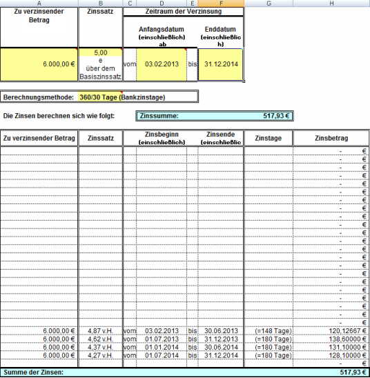Click the Zinssumme label
Viewport: 370px width, 378px height.
coord(159,116)
